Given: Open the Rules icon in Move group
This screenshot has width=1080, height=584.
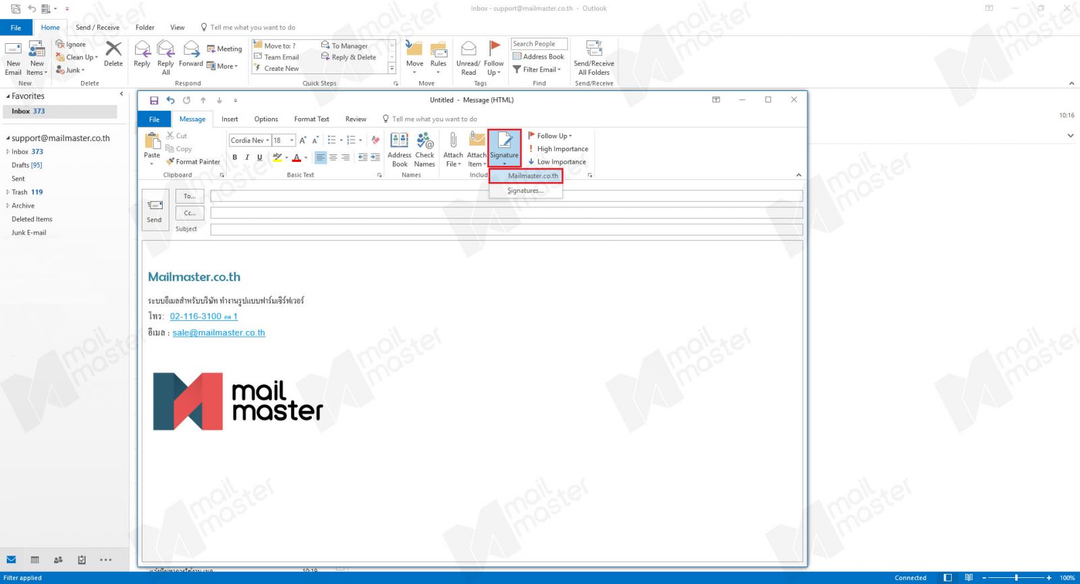Looking at the screenshot, I should [438, 49].
